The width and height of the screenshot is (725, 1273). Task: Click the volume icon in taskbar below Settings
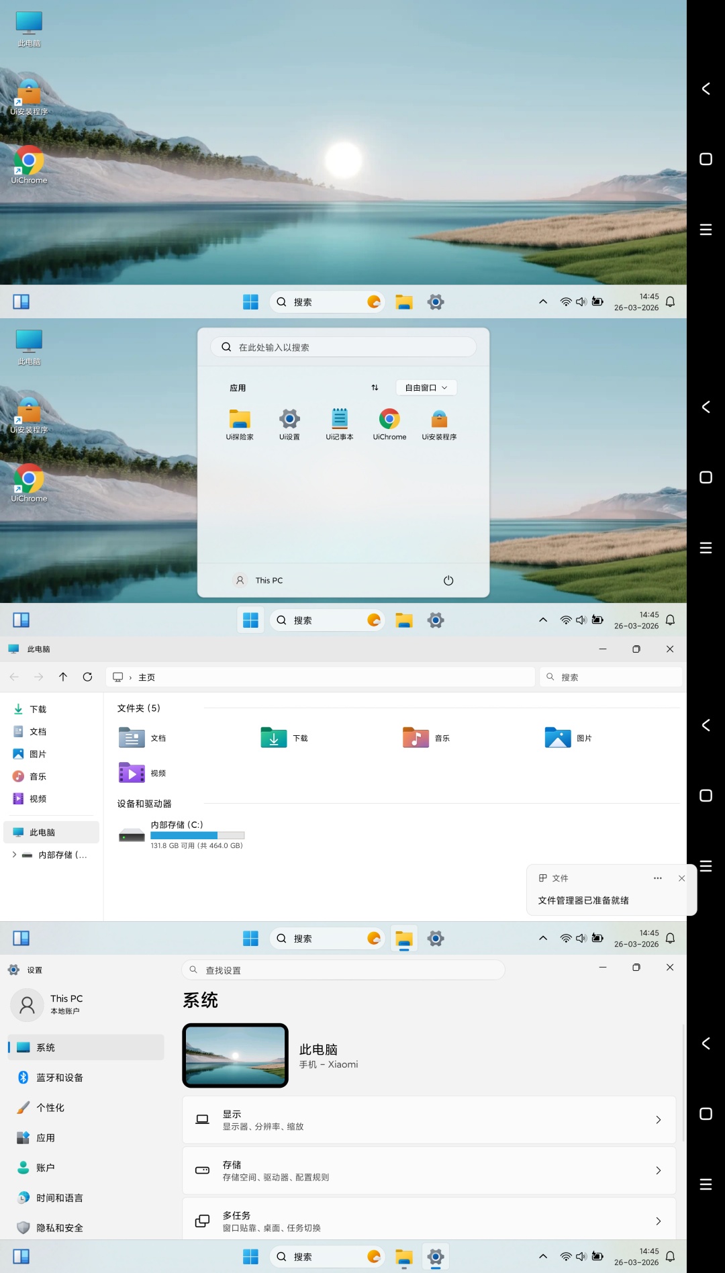click(581, 1256)
